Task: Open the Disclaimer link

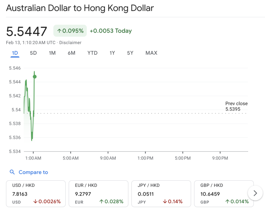Action: point(70,43)
